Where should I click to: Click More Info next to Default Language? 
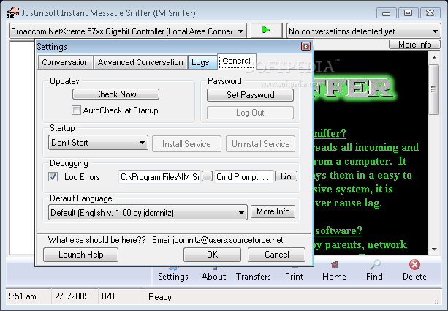point(273,211)
